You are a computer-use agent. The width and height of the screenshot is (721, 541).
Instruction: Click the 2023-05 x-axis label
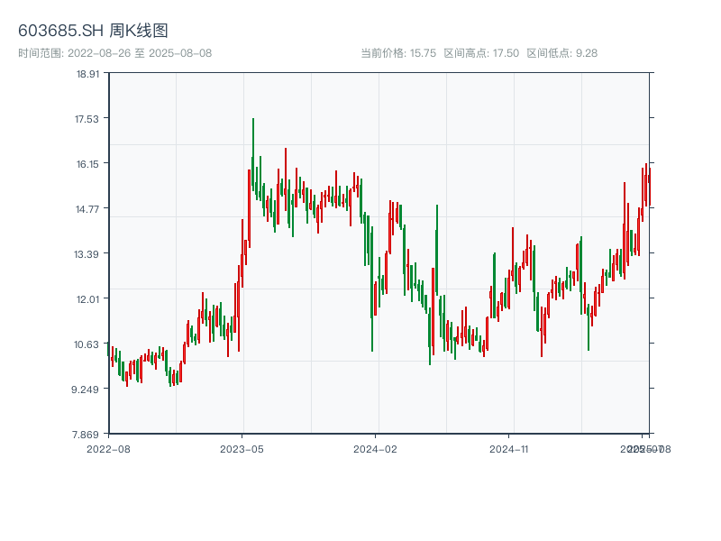click(x=242, y=449)
